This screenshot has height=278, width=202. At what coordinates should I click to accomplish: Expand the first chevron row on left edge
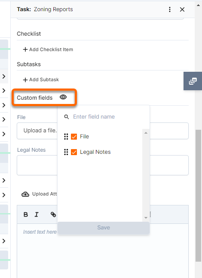[x=4, y=76]
